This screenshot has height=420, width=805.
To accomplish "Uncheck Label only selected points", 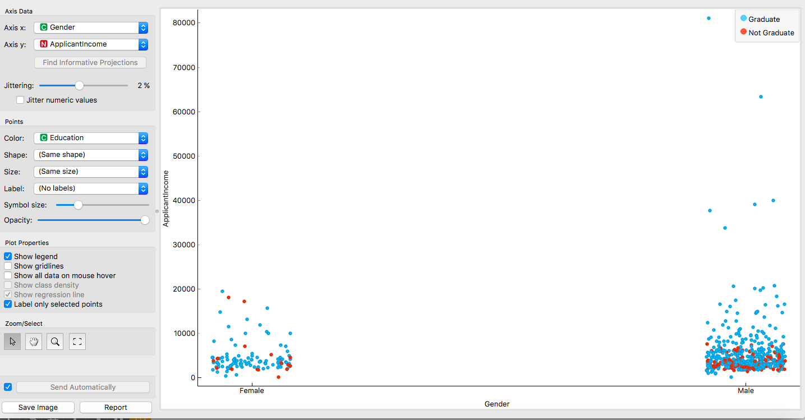I will pos(7,304).
